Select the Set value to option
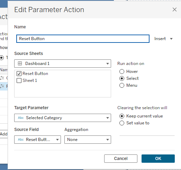The image size is (181, 170). 122,123
